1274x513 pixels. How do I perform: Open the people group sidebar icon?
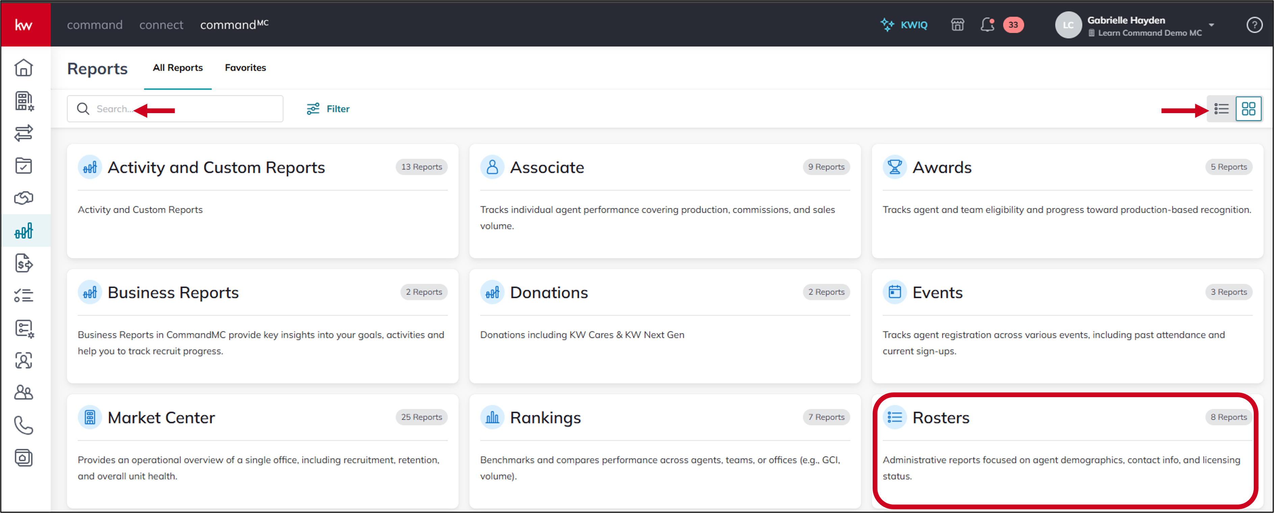tap(24, 393)
